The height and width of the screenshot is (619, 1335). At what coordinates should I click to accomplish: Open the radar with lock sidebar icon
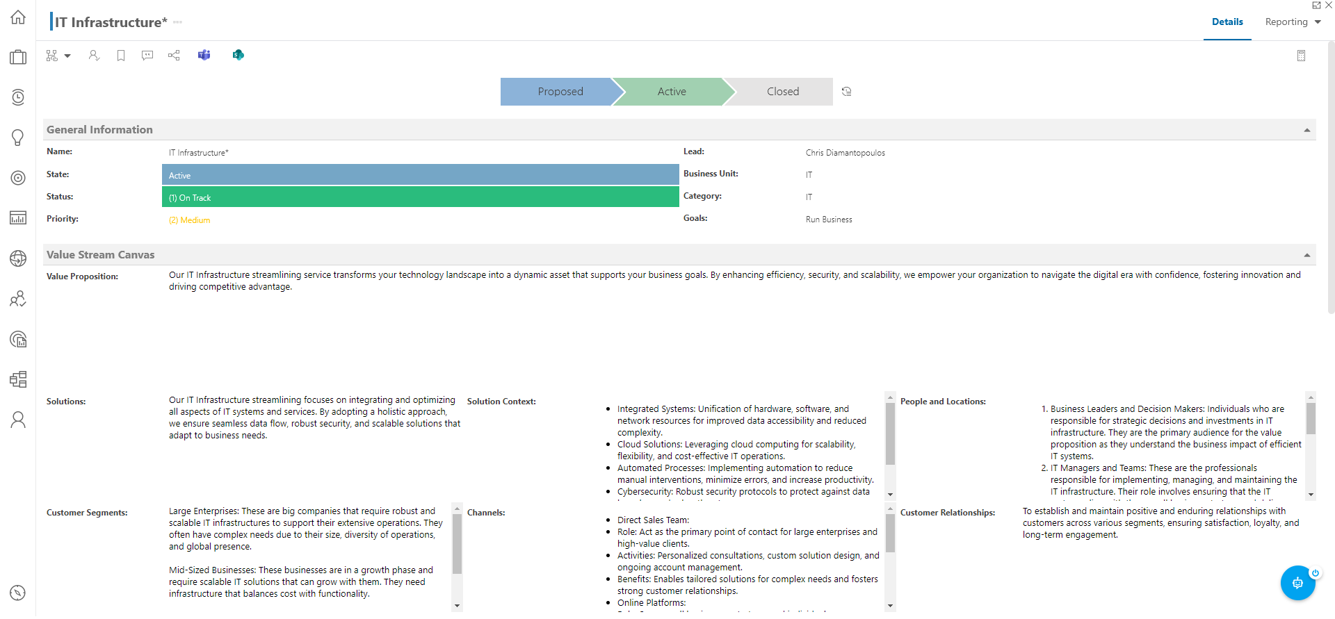[x=18, y=339]
